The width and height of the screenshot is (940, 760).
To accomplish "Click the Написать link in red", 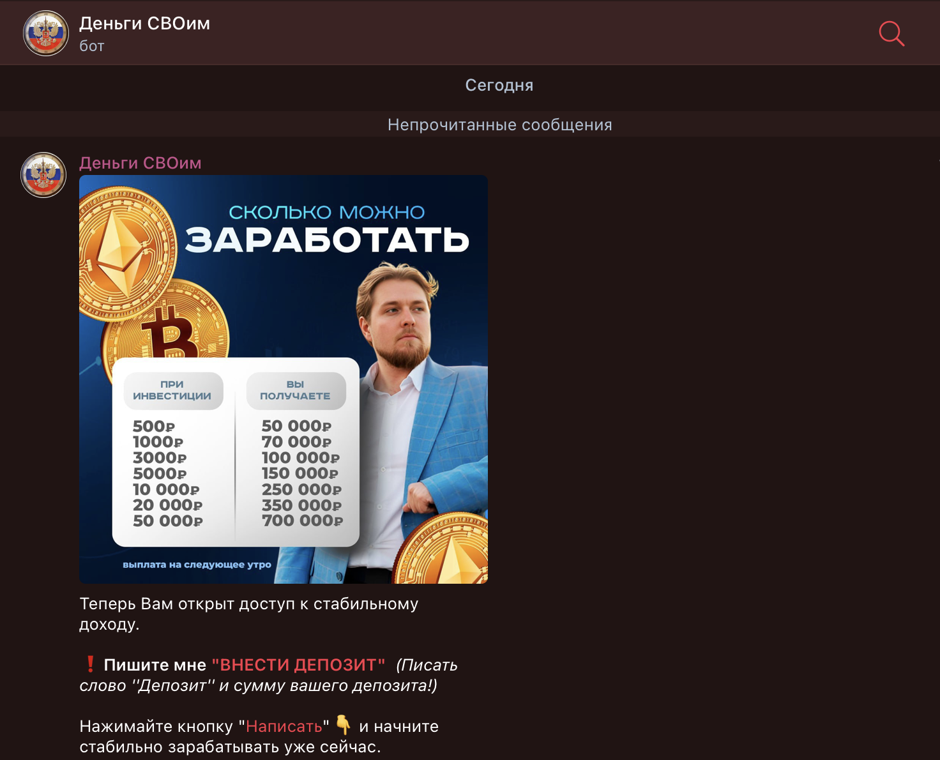I will [285, 726].
